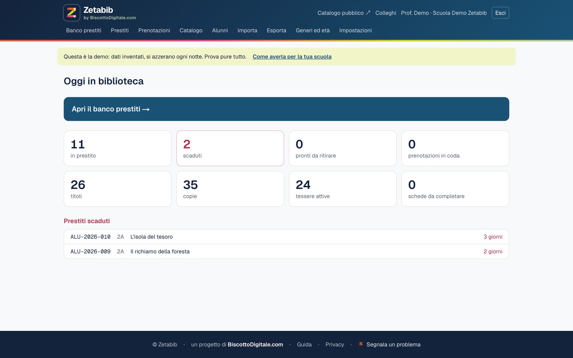Open the Privacy link in footer

point(334,344)
